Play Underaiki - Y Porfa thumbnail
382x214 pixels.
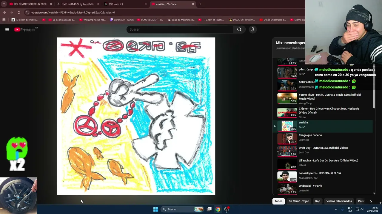(x=287, y=189)
